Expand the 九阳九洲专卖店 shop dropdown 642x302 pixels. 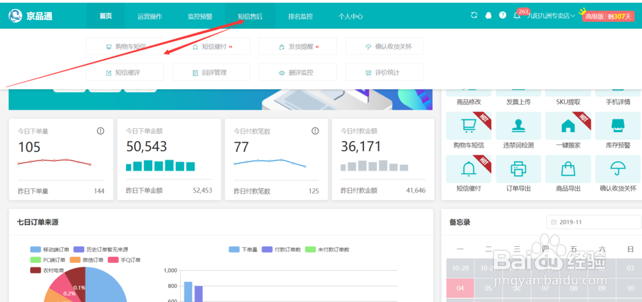coord(551,16)
